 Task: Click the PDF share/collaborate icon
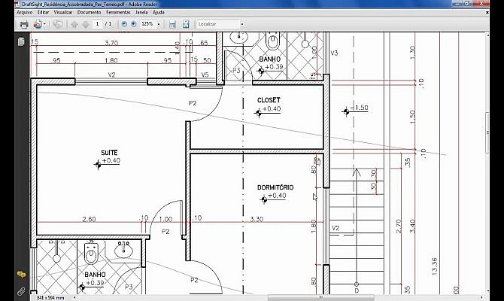click(x=38, y=24)
